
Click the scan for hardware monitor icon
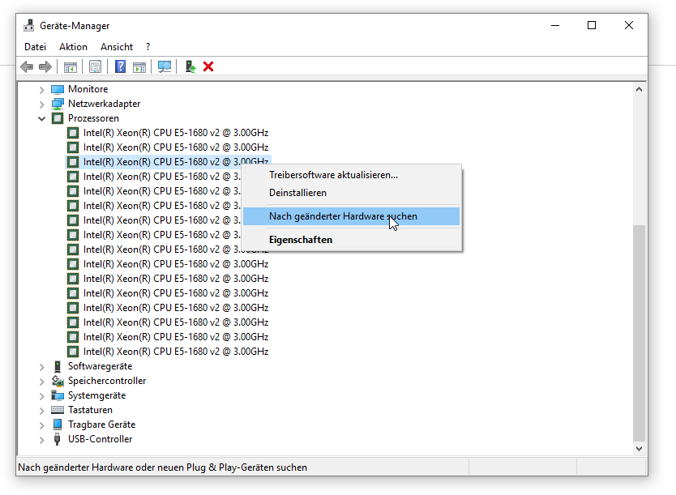[x=165, y=66]
